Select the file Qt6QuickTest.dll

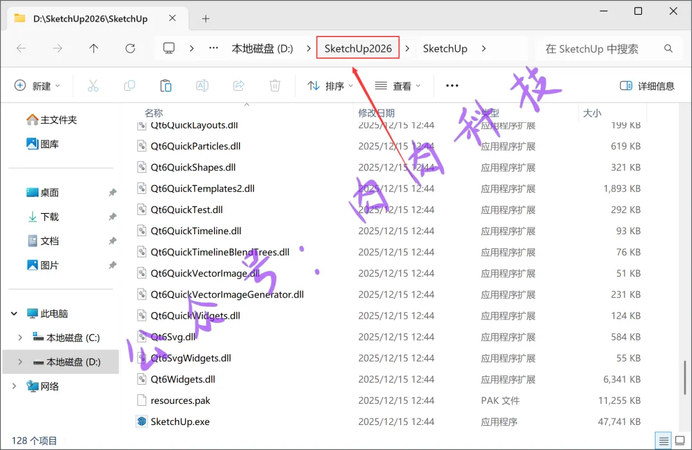(186, 210)
